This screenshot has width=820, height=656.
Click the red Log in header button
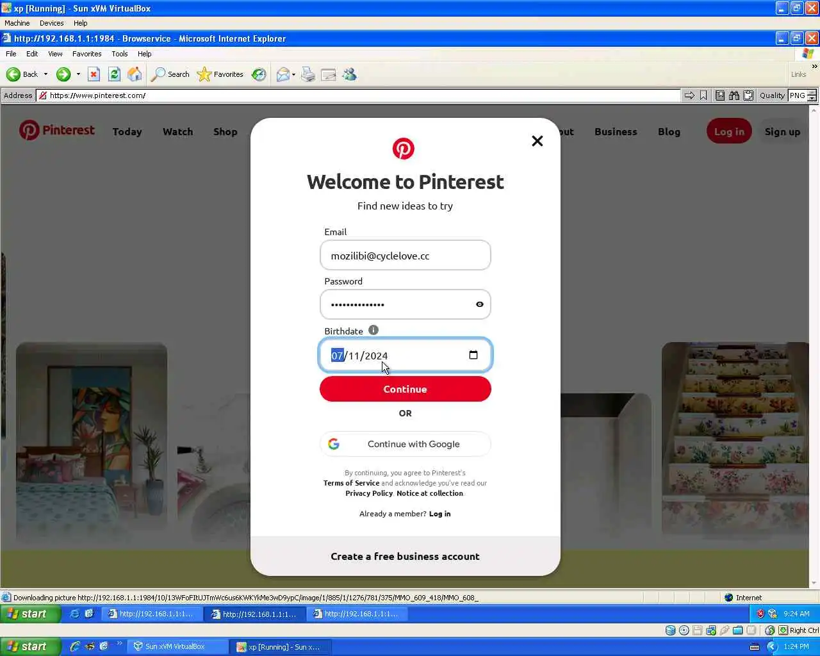(729, 131)
